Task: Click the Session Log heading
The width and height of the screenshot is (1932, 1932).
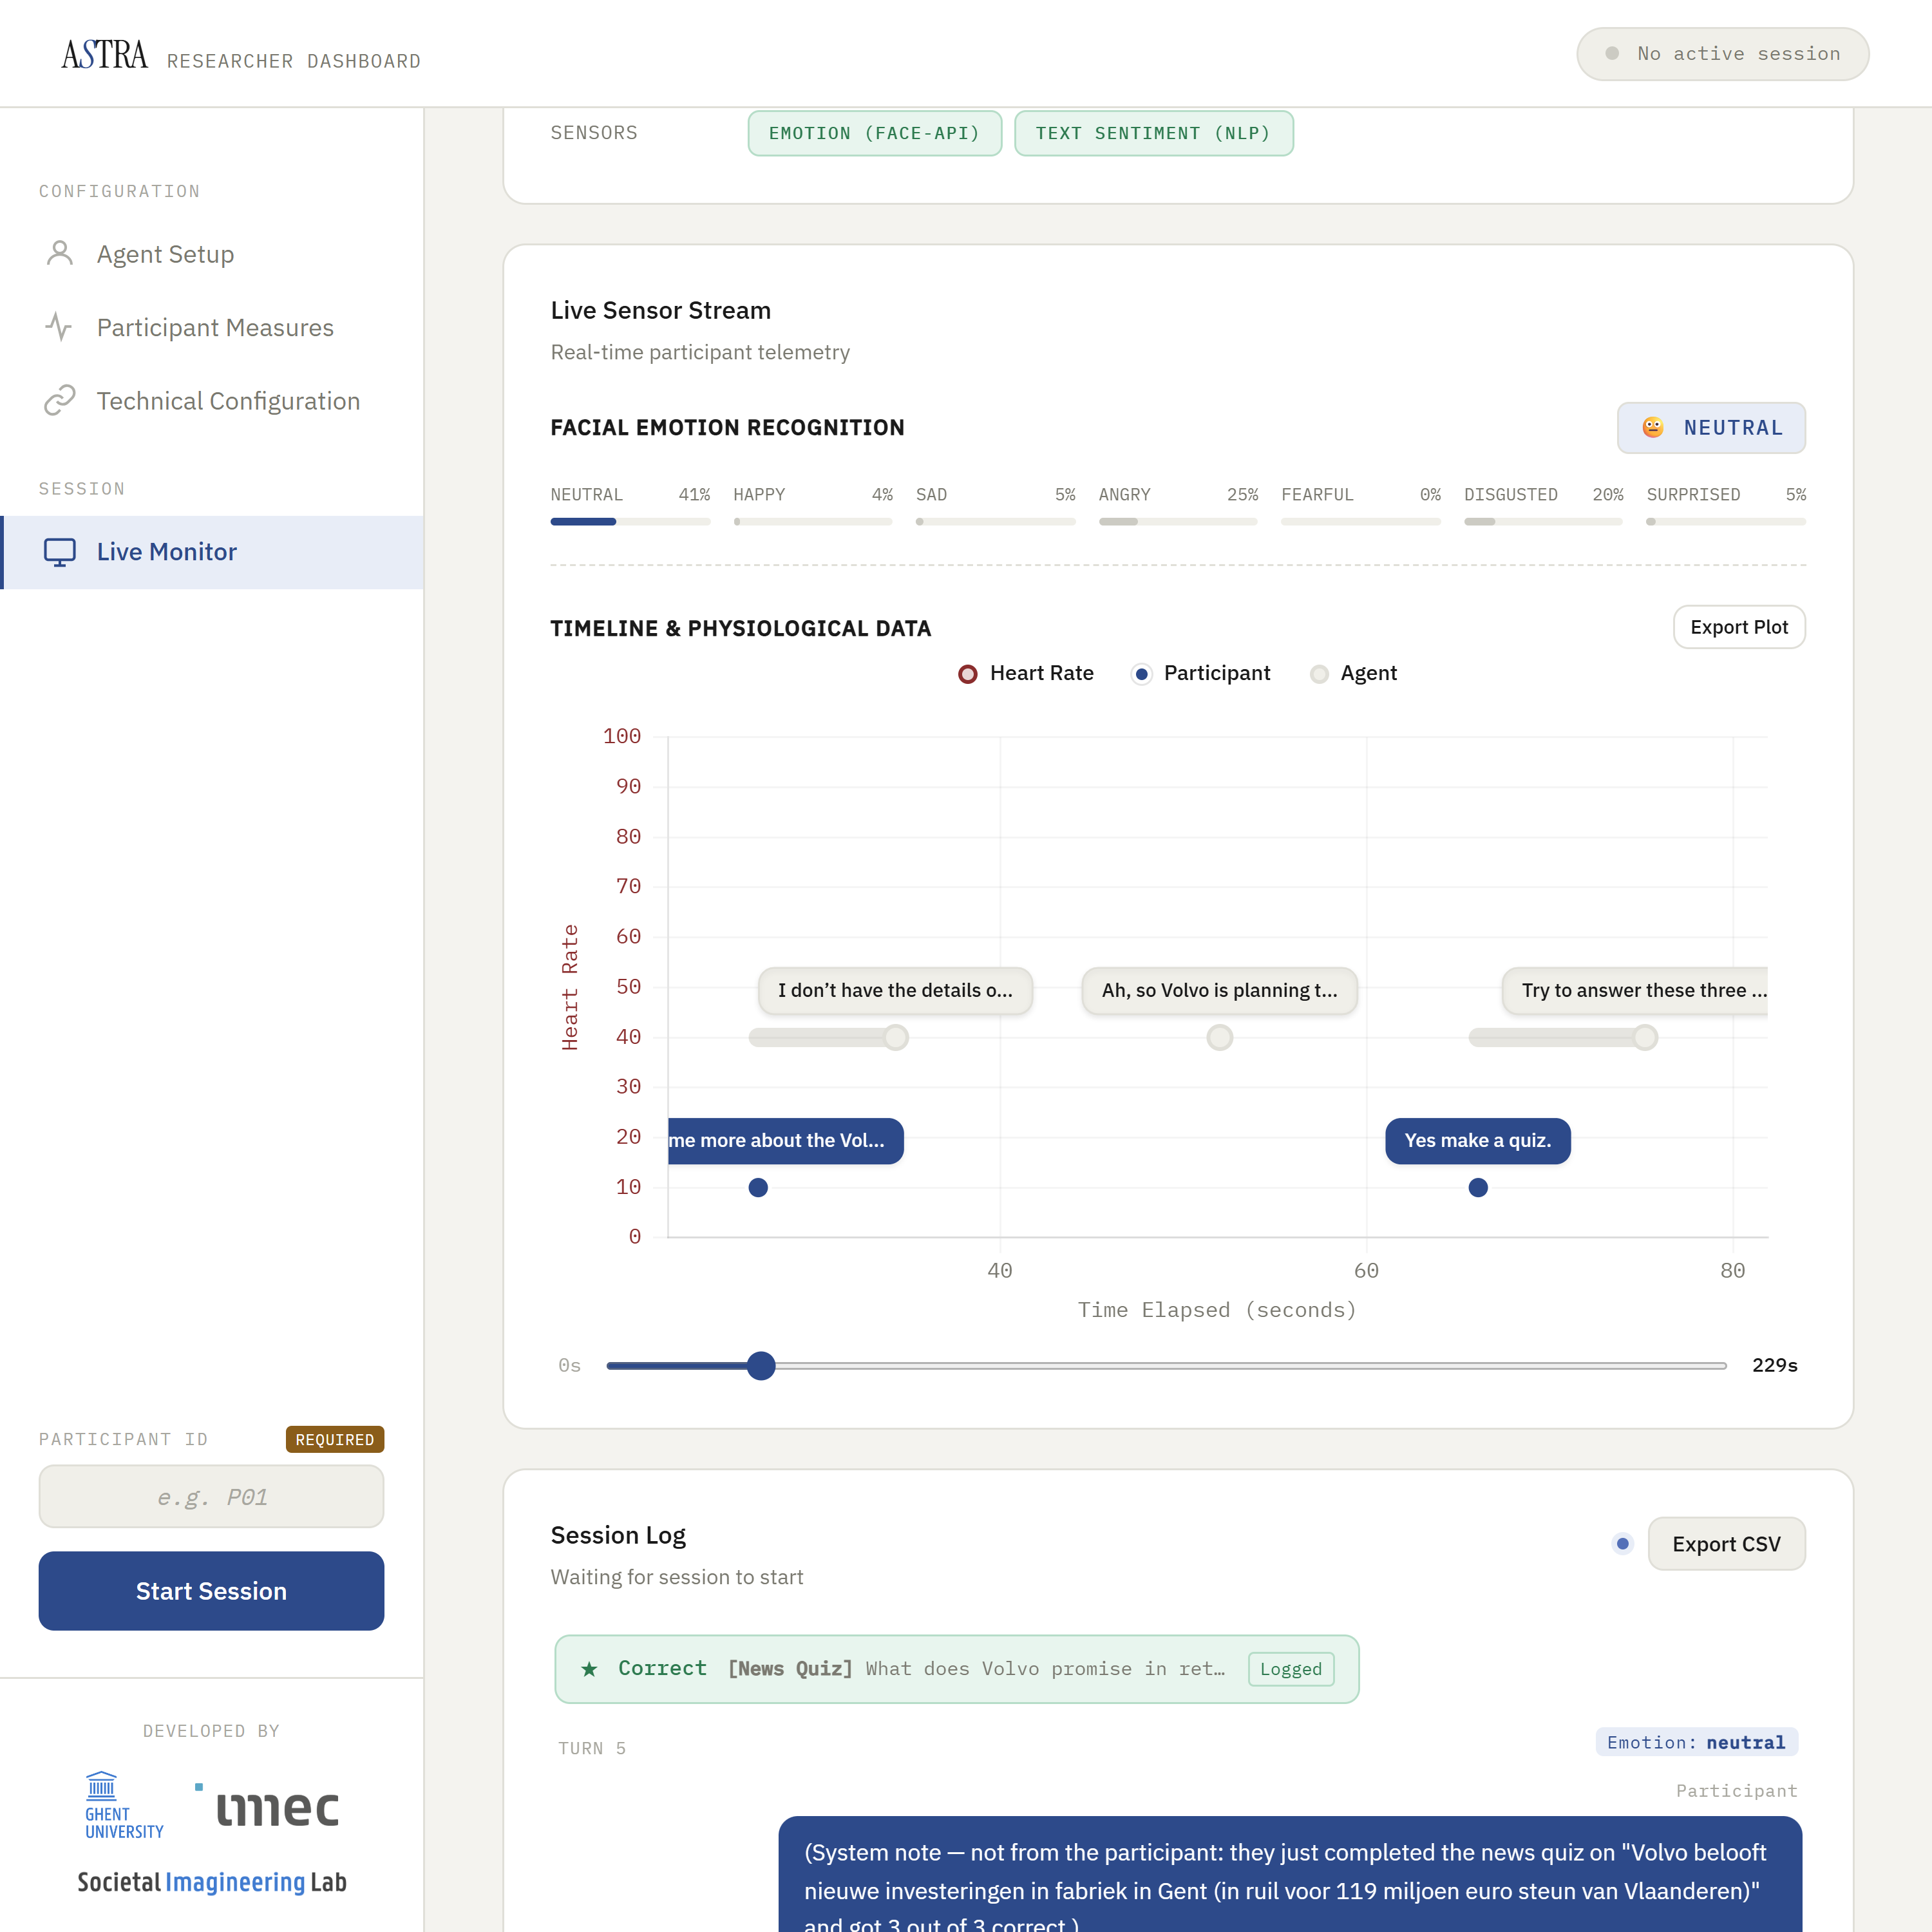Action: (x=618, y=1535)
